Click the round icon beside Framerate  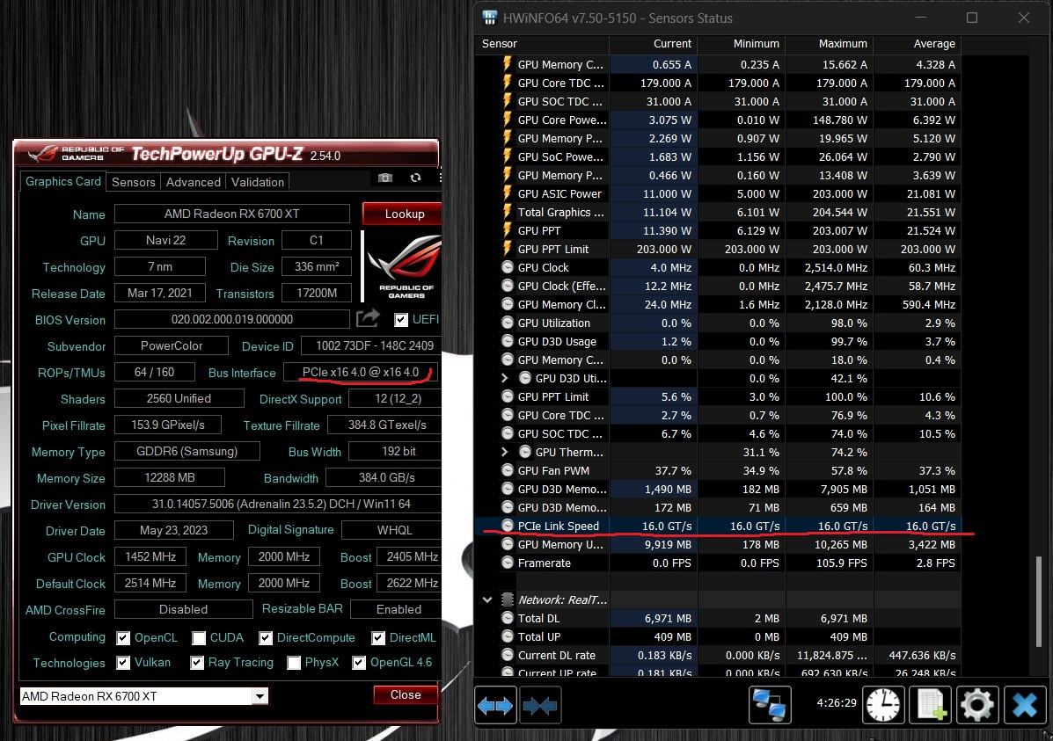click(508, 563)
